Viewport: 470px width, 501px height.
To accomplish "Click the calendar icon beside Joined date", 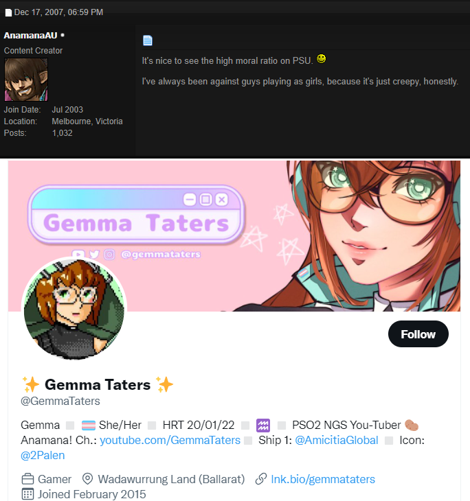I will [x=27, y=494].
